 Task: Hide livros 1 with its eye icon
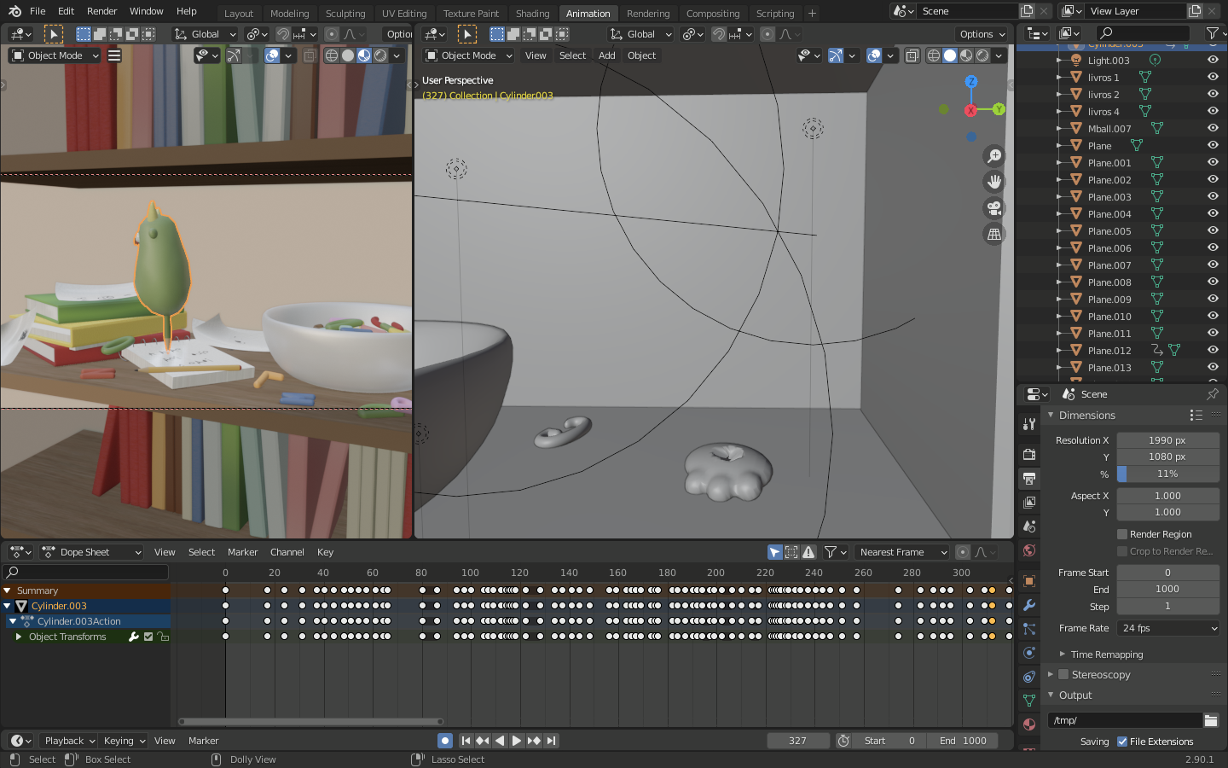click(1213, 78)
